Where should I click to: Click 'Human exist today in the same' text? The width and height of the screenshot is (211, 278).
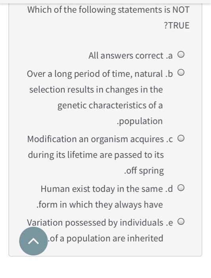pos(102,189)
